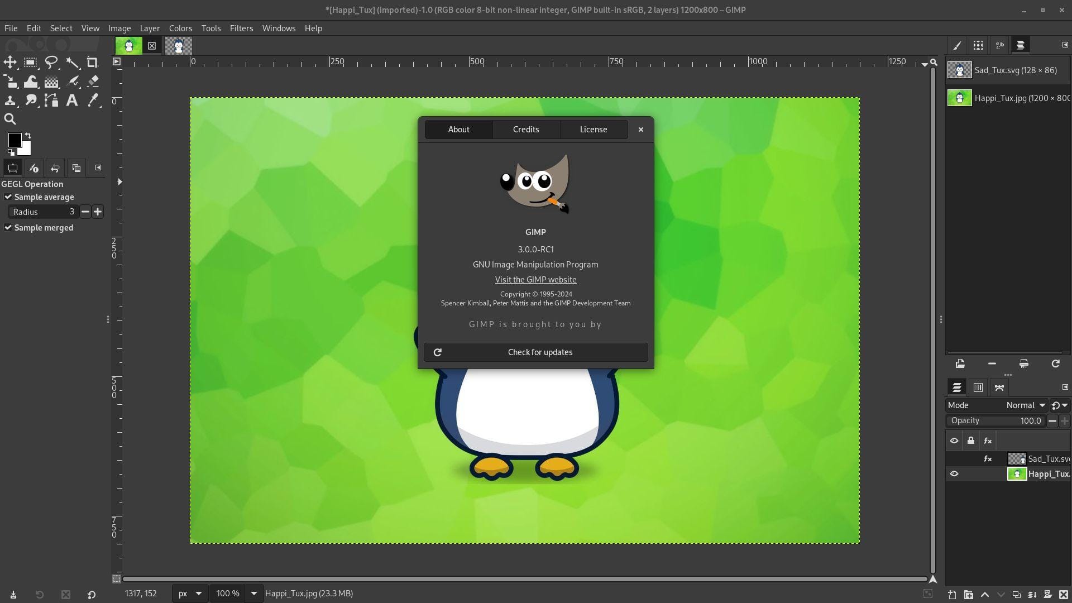Open the px units dropdown

tap(189, 594)
